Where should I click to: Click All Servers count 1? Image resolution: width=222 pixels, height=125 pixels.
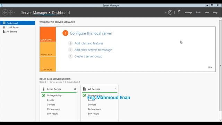click(116, 89)
